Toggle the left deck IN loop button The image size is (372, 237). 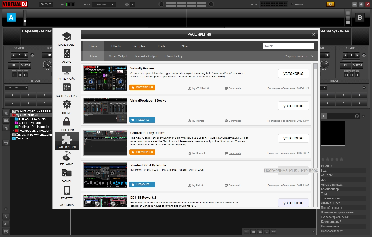tap(14, 65)
